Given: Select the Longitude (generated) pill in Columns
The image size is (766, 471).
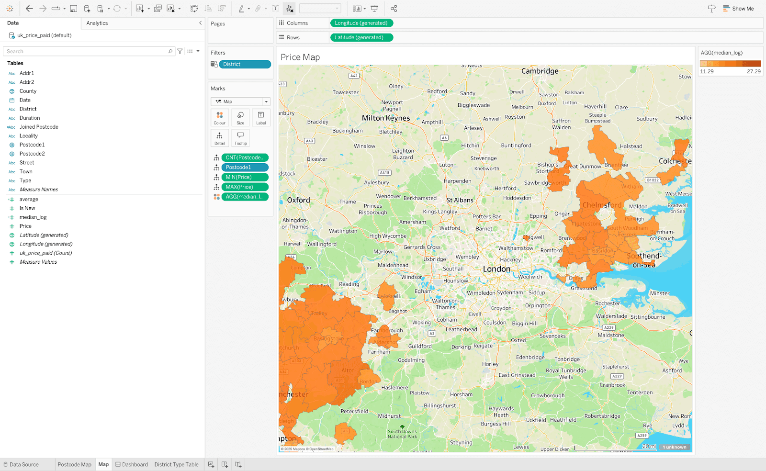Looking at the screenshot, I should (x=361, y=23).
